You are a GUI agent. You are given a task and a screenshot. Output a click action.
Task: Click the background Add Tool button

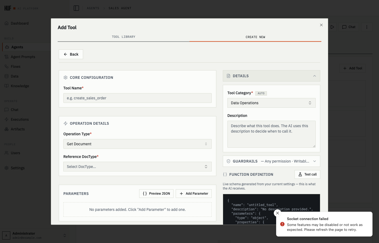click(x=352, y=68)
